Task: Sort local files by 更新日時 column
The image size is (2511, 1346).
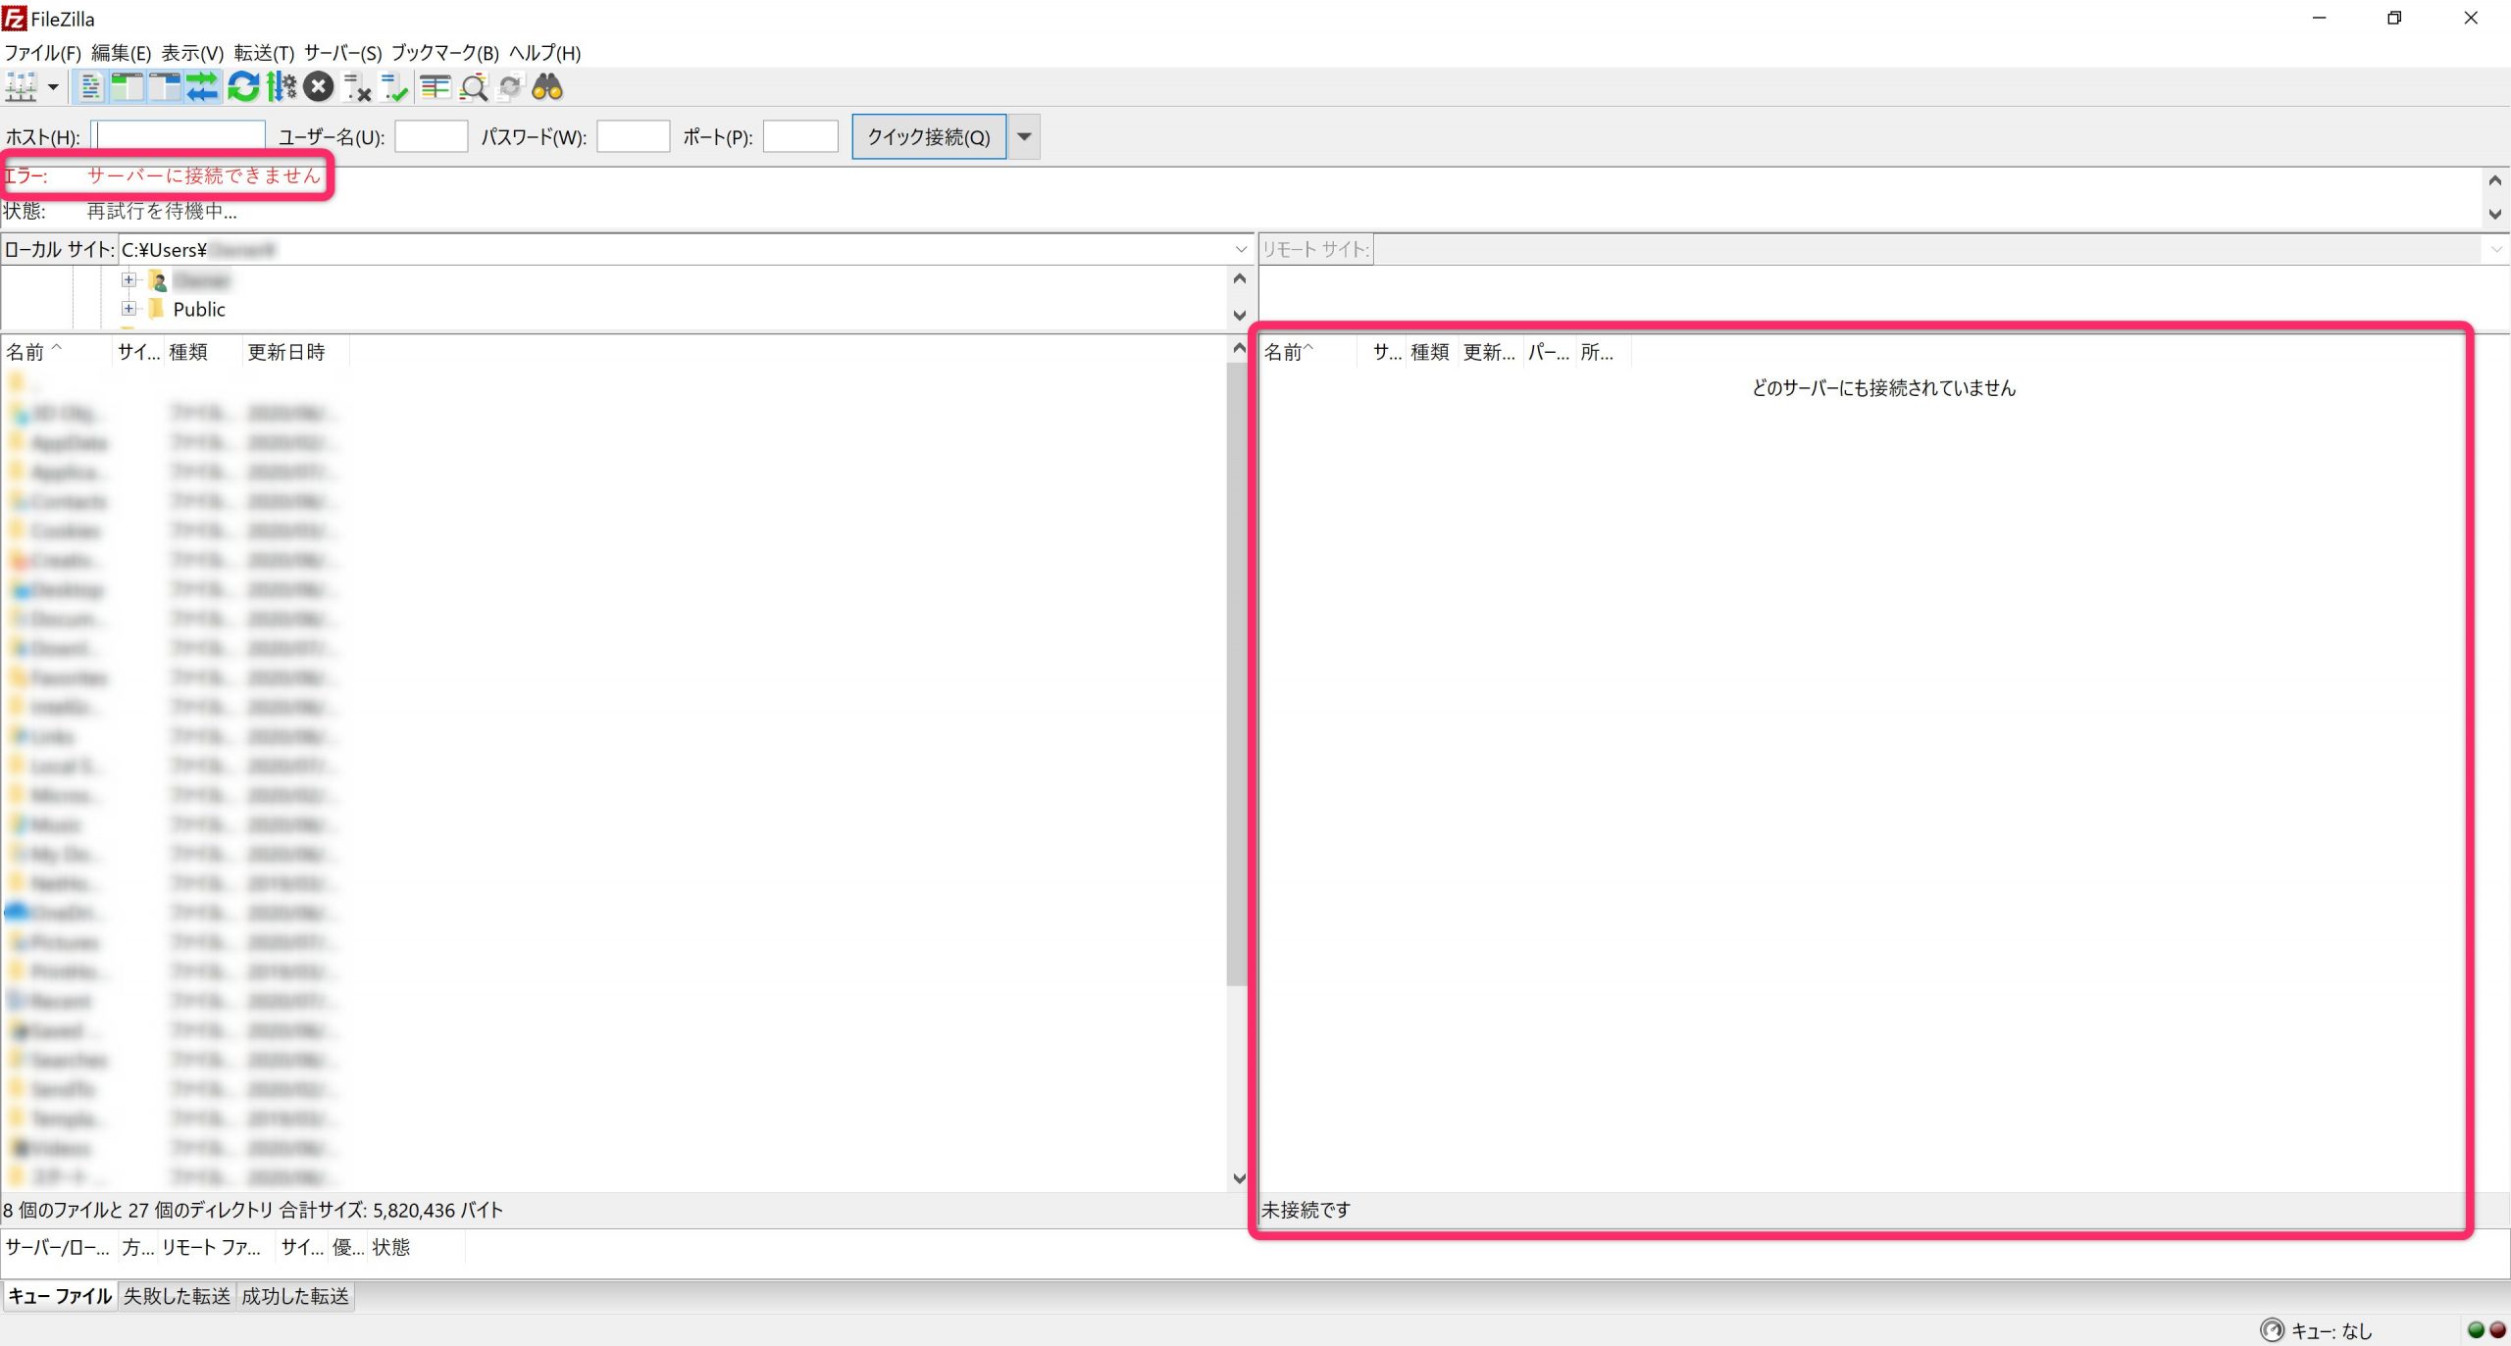Action: point(285,352)
